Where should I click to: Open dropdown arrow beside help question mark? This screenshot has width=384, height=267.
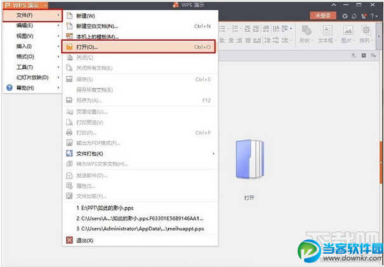pyautogui.click(x=376, y=16)
